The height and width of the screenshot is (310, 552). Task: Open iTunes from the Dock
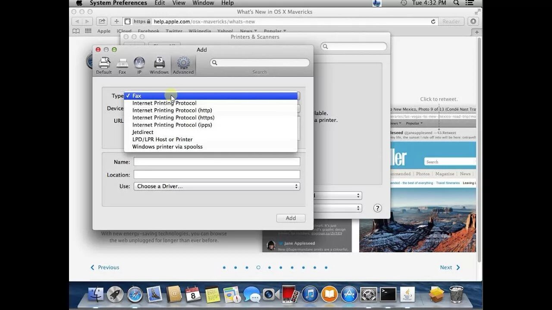pos(310,294)
